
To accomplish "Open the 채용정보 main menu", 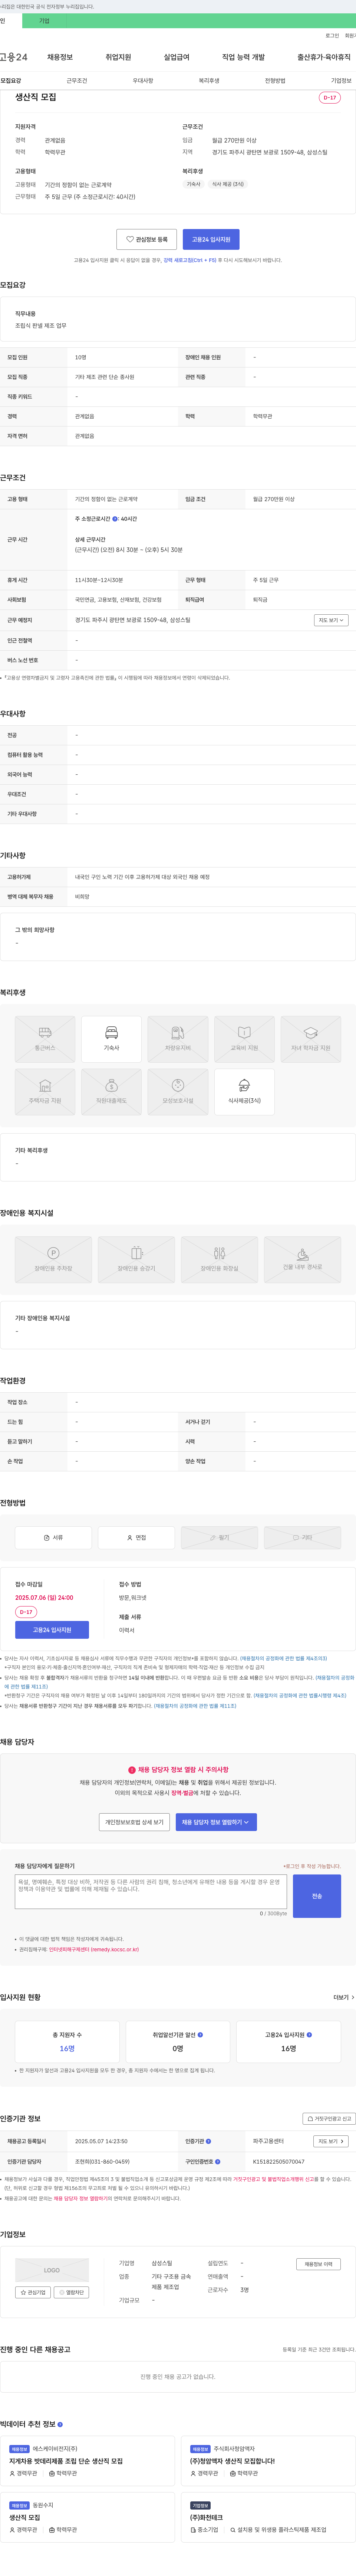I will coord(60,57).
